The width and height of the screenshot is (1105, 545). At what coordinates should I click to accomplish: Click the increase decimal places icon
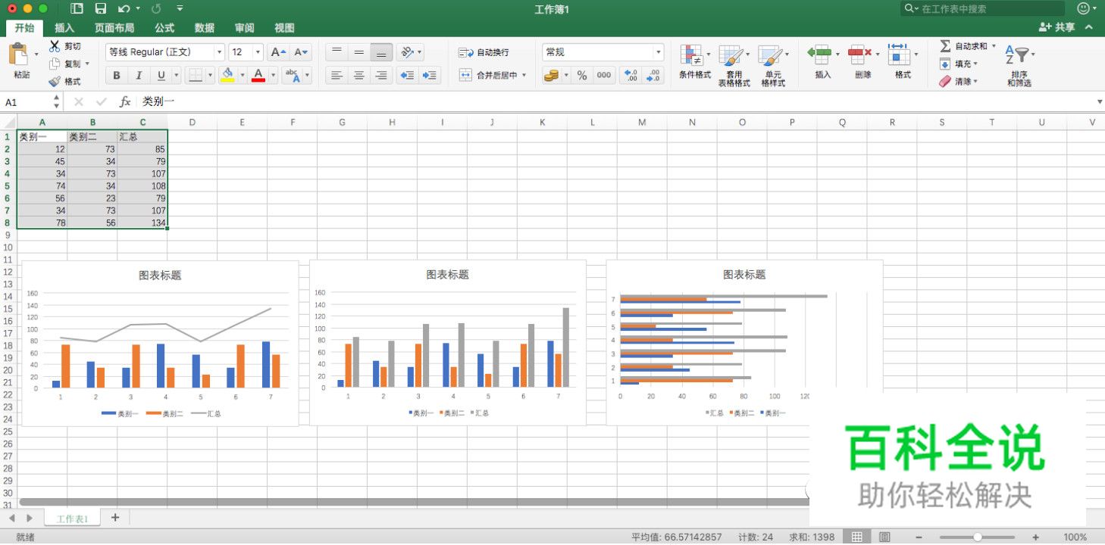(631, 75)
